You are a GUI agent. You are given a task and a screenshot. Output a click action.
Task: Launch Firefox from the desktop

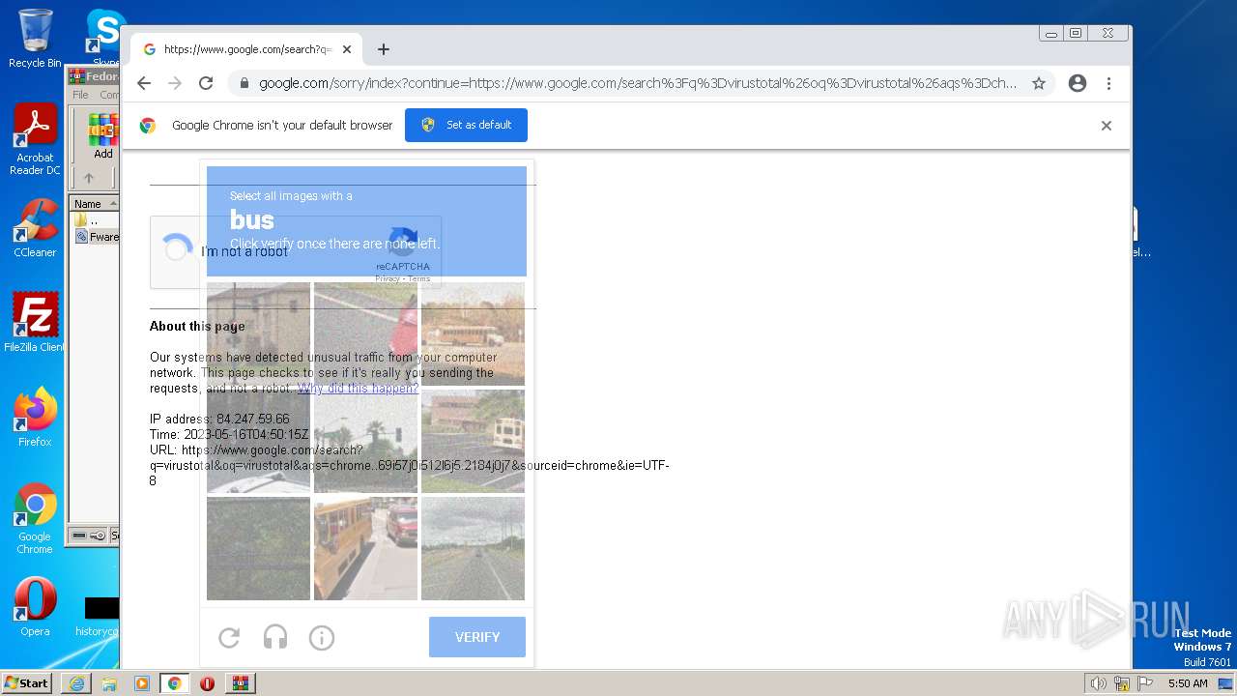[x=35, y=417]
